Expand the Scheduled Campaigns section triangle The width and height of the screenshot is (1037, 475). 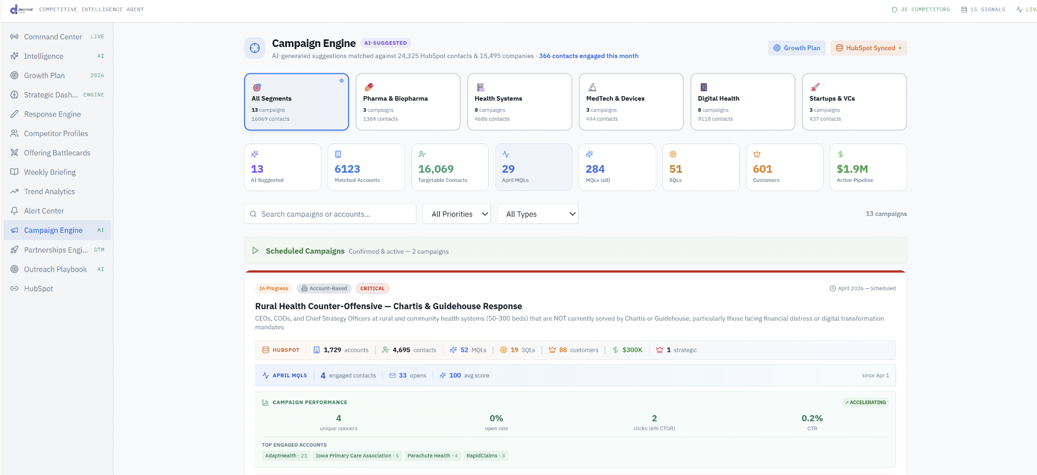pos(255,251)
